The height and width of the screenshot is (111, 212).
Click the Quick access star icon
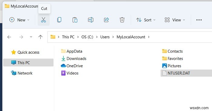pos(14,52)
